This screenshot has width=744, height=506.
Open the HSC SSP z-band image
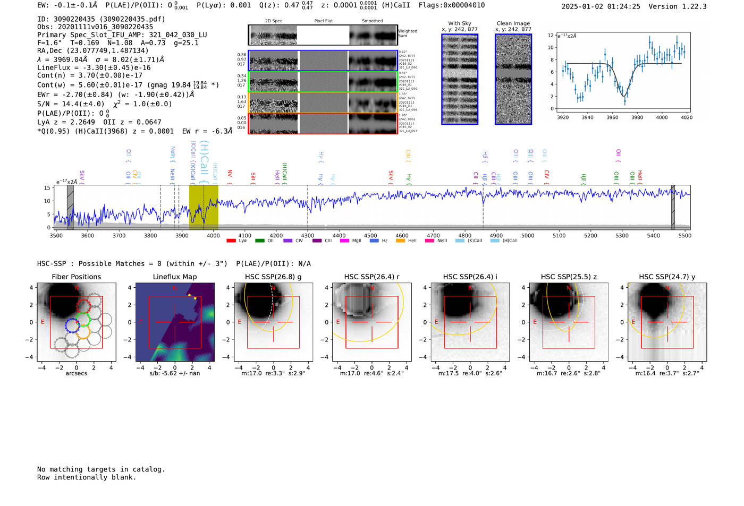(x=569, y=322)
